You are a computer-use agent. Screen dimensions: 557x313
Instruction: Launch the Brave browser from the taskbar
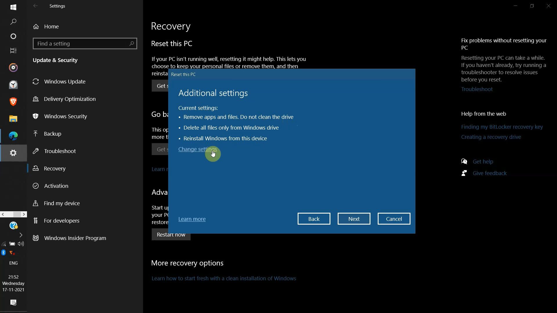(13, 101)
